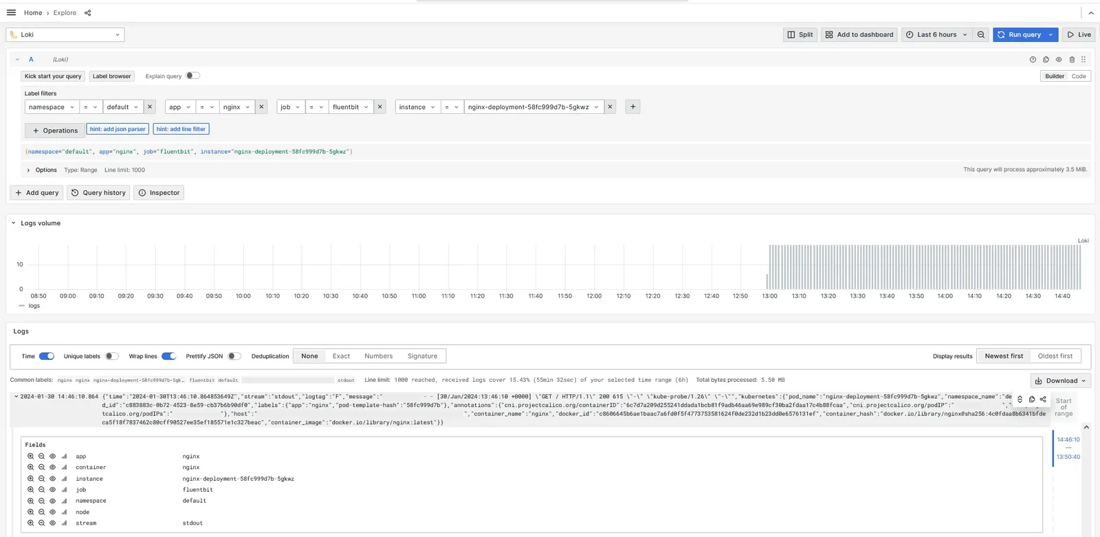The image size is (1100, 537).
Task: Show ad-hoc statistics for stream field
Action: click(x=64, y=523)
